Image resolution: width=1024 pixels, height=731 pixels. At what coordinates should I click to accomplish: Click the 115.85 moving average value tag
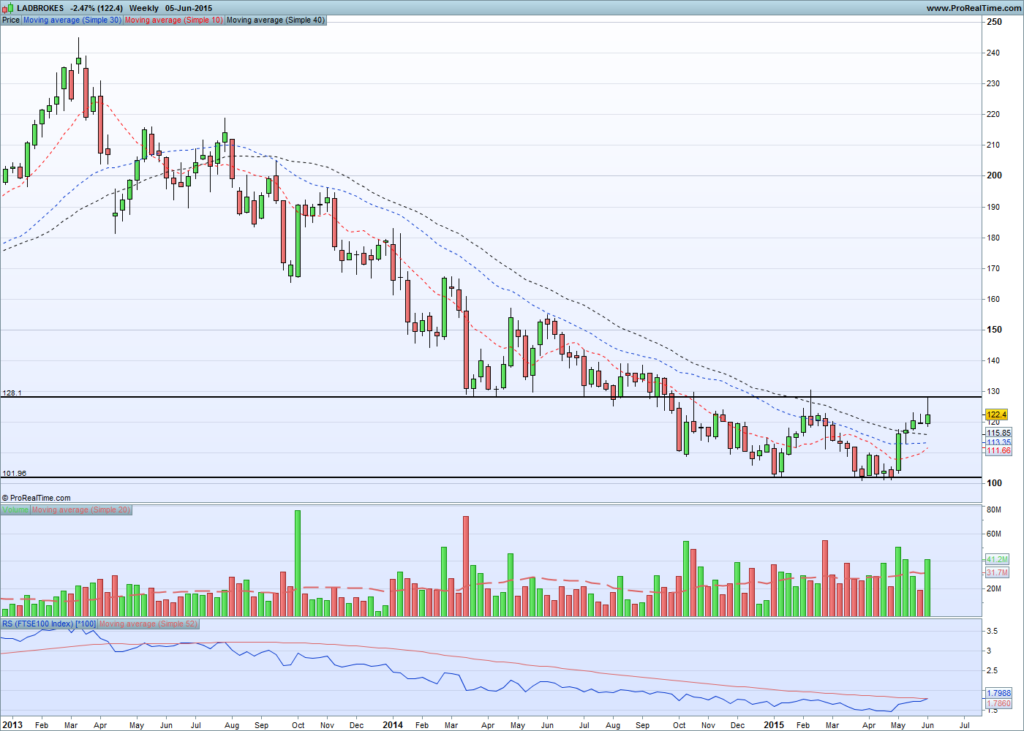click(998, 433)
